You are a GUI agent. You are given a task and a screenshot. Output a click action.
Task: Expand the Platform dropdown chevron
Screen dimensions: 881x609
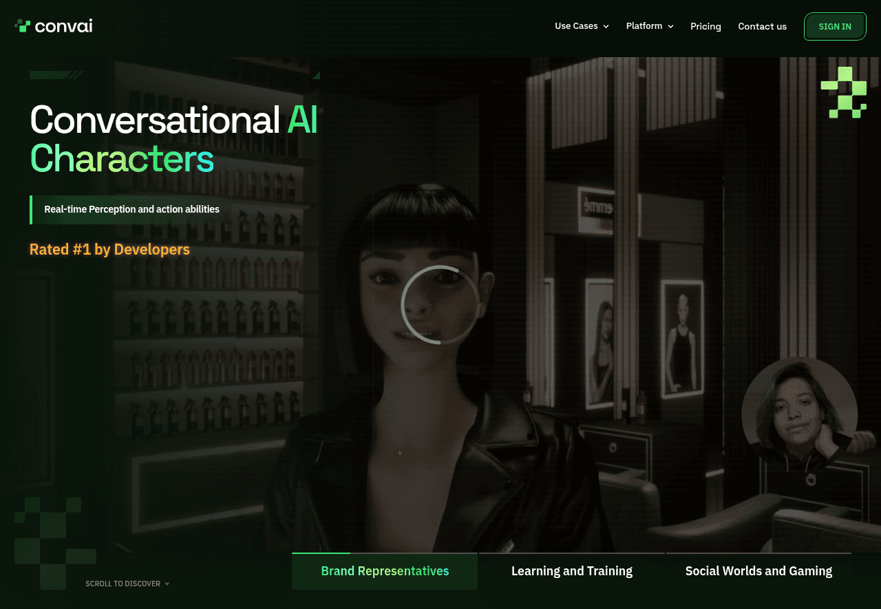671,26
